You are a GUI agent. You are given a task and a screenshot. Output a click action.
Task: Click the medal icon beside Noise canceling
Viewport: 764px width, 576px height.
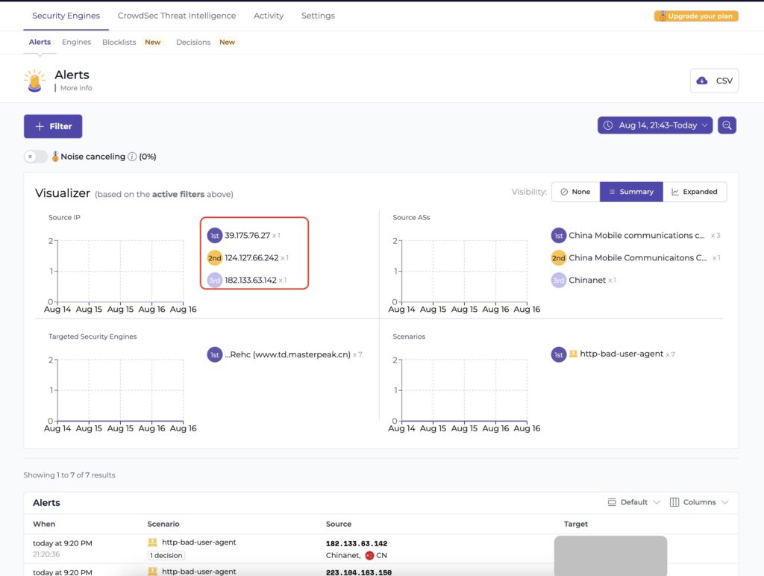pyautogui.click(x=55, y=157)
